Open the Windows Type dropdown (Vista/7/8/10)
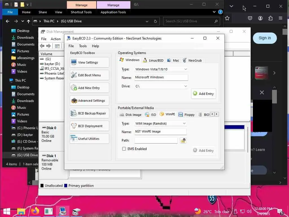The image size is (289, 217). tap(161, 69)
